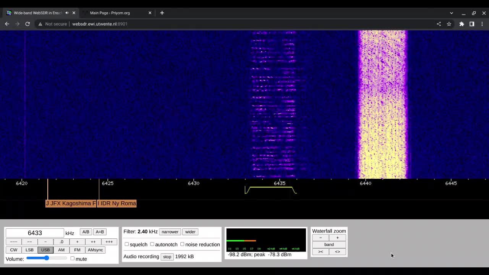The height and width of the screenshot is (275, 489).
Task: Enable the autonotch checkbox
Action: coord(152,244)
